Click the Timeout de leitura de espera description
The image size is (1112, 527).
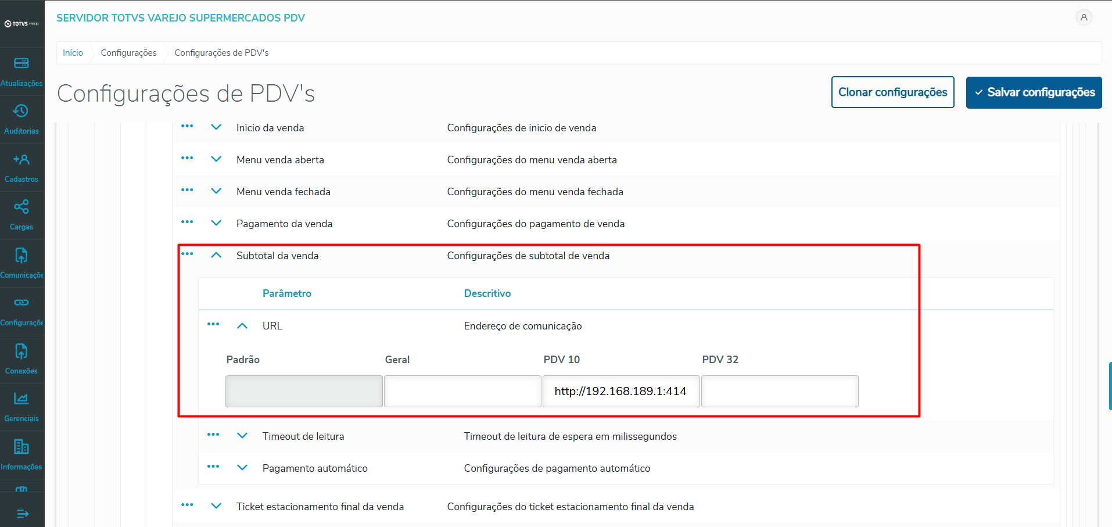[x=571, y=436]
